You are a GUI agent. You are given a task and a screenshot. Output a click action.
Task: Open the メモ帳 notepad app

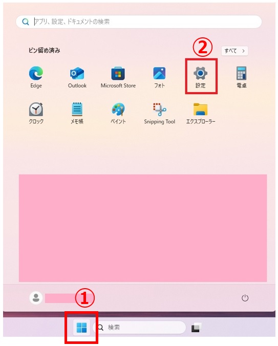coord(77,113)
